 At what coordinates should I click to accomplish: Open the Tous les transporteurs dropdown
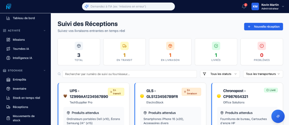tap(263, 74)
